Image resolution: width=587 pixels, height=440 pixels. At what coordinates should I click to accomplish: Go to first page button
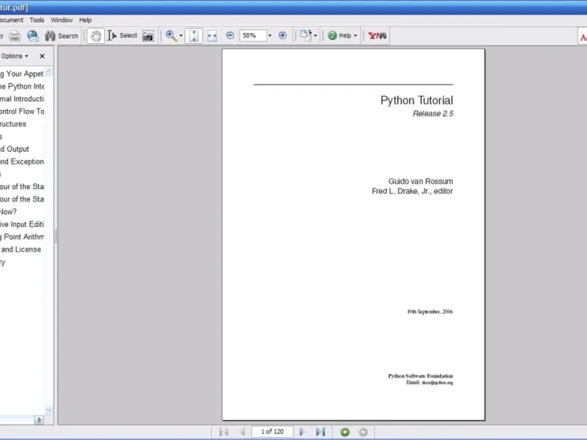click(x=224, y=432)
